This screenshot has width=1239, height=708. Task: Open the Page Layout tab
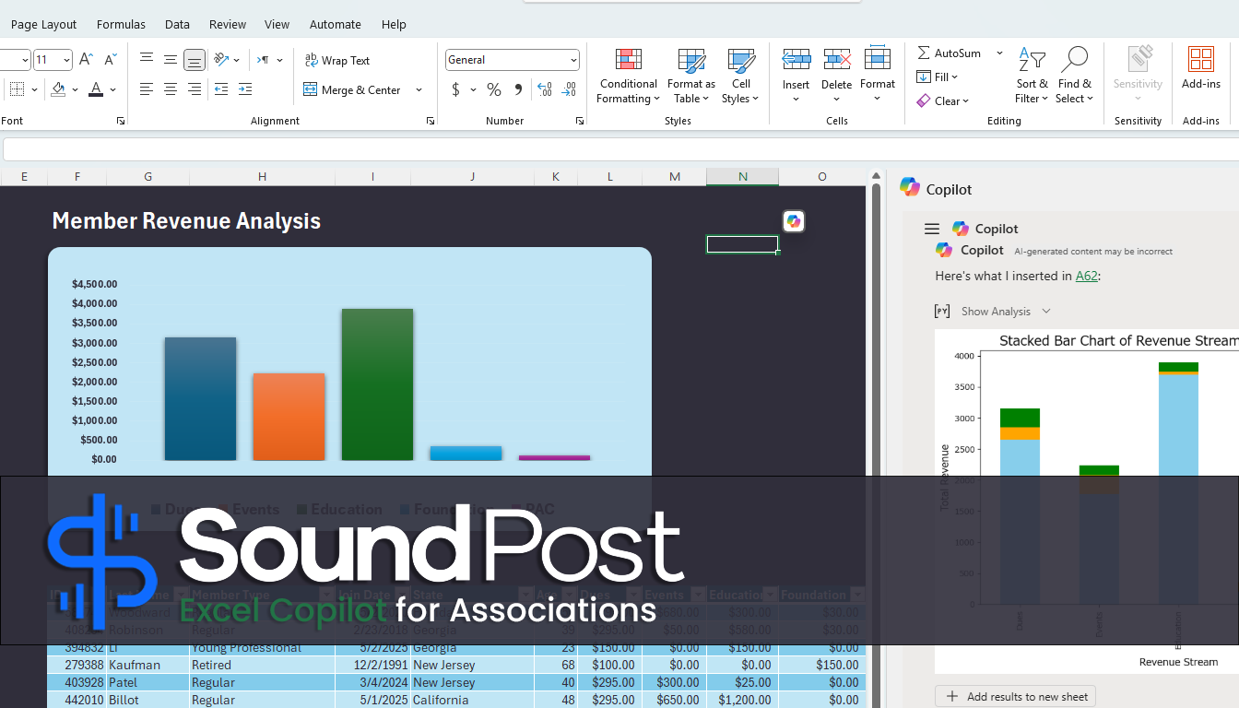pyautogui.click(x=44, y=24)
